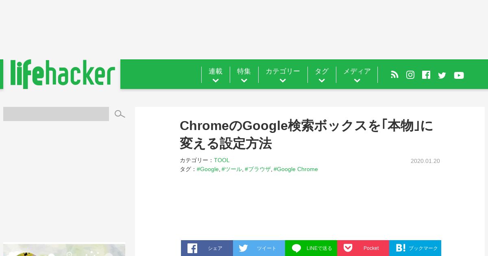Image resolution: width=488 pixels, height=256 pixels.
Task: Expand the 特集 menu chevron
Action: coord(244,80)
